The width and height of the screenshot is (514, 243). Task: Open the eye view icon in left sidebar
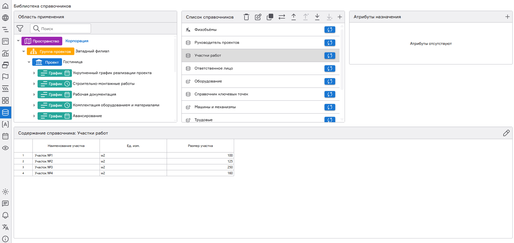pyautogui.click(x=5, y=148)
